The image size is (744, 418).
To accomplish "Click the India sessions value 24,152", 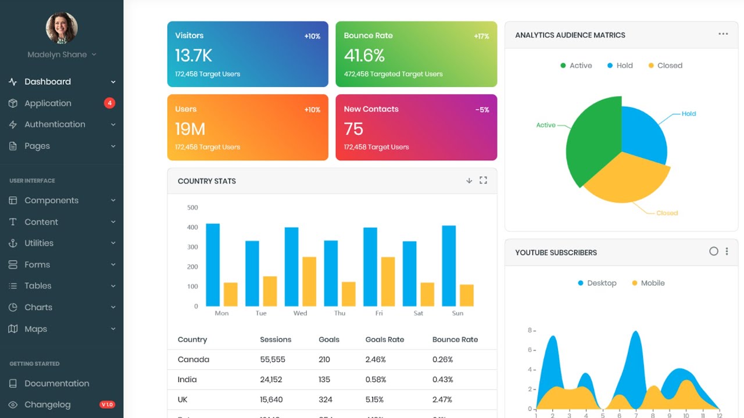I will [271, 380].
